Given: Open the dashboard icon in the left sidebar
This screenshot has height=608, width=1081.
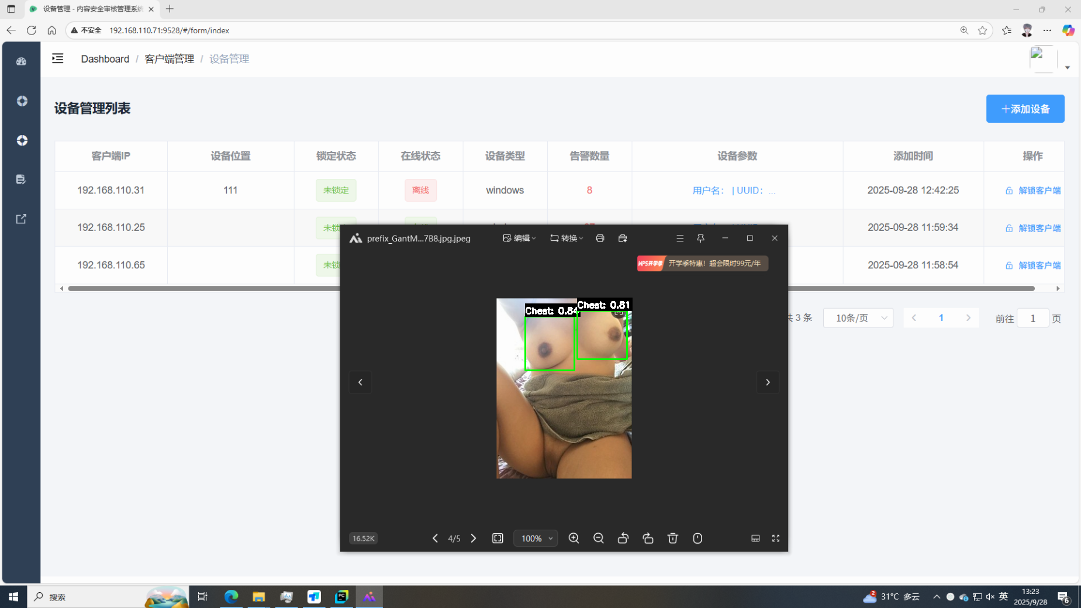Looking at the screenshot, I should [22, 61].
